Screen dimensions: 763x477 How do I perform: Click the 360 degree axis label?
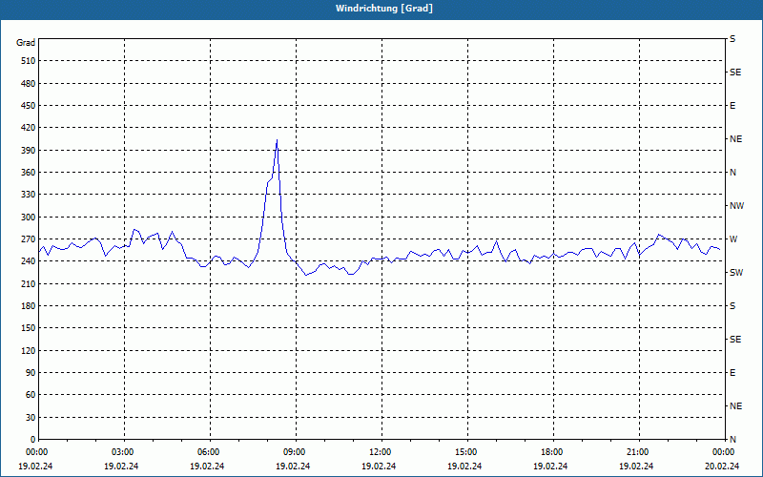tap(28, 173)
